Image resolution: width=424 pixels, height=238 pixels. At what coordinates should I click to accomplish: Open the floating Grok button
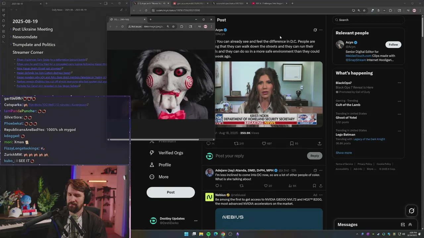pos(412,211)
